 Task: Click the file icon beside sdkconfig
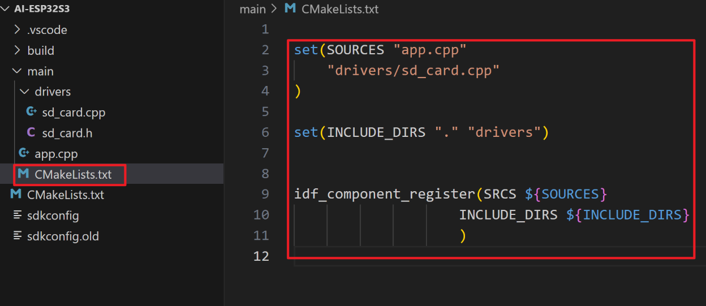[16, 216]
